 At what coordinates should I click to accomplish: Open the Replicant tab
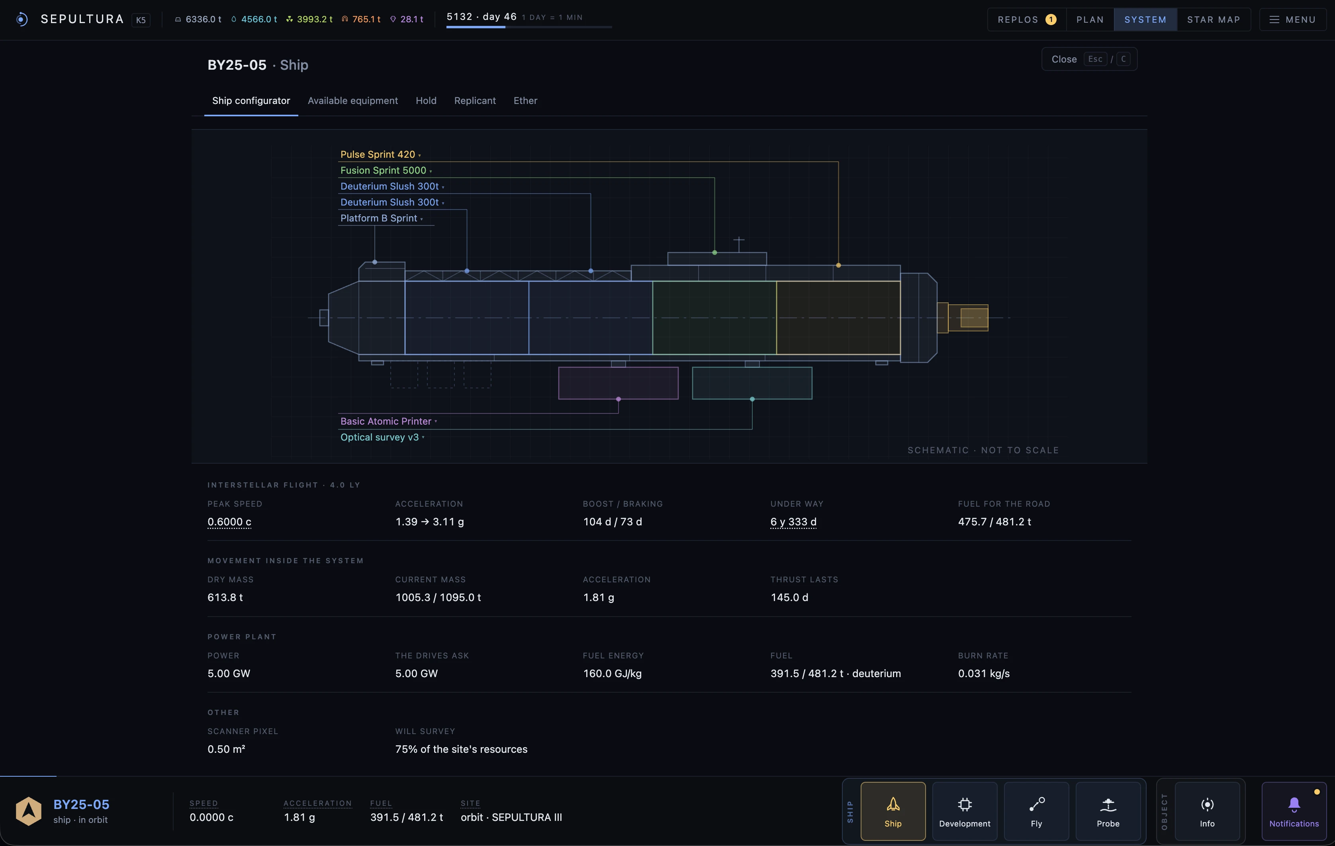point(475,100)
